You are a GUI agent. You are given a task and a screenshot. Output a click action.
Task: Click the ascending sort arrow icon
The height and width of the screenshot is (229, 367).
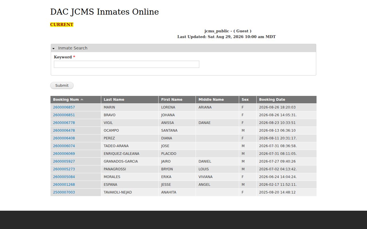tap(82, 99)
